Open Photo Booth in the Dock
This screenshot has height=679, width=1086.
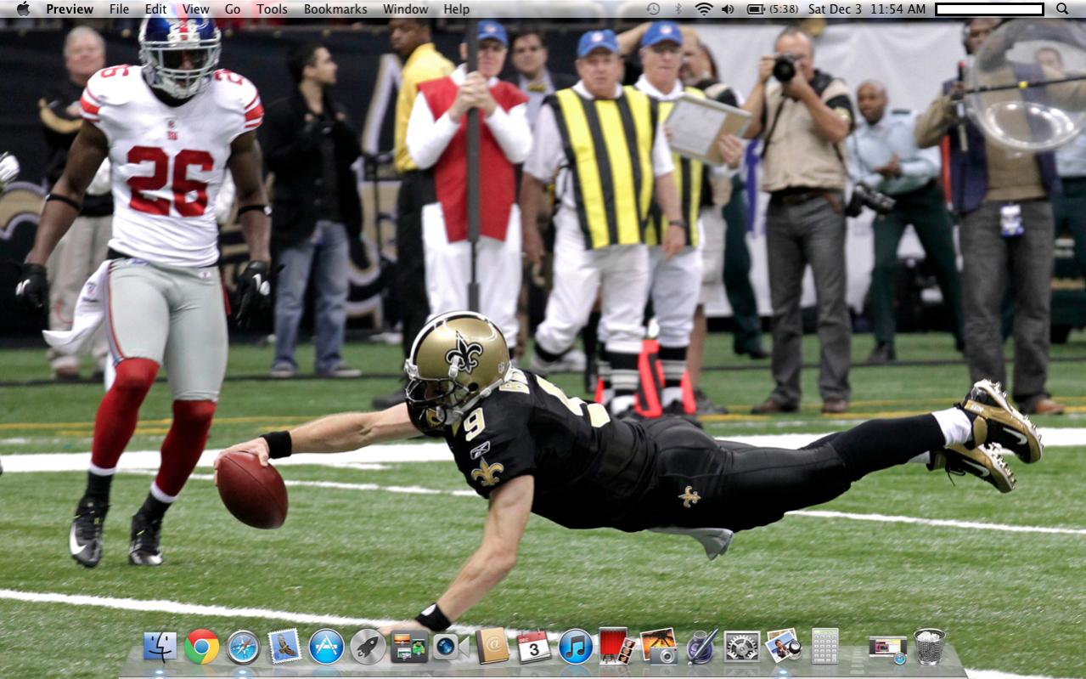point(617,646)
